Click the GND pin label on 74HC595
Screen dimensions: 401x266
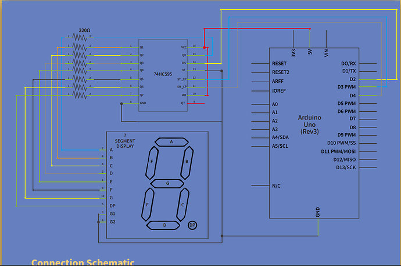point(143,103)
